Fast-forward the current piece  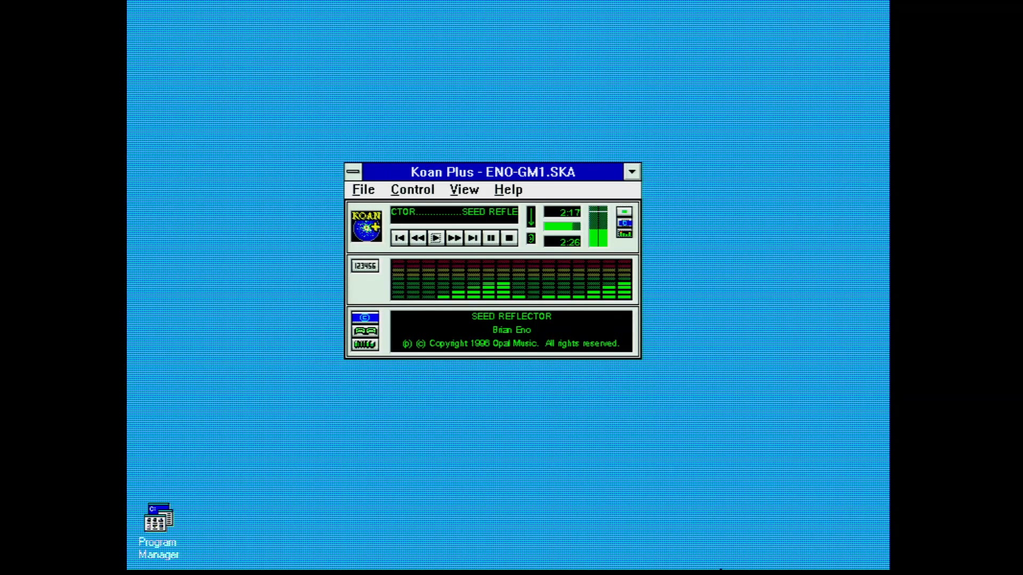[x=454, y=238]
